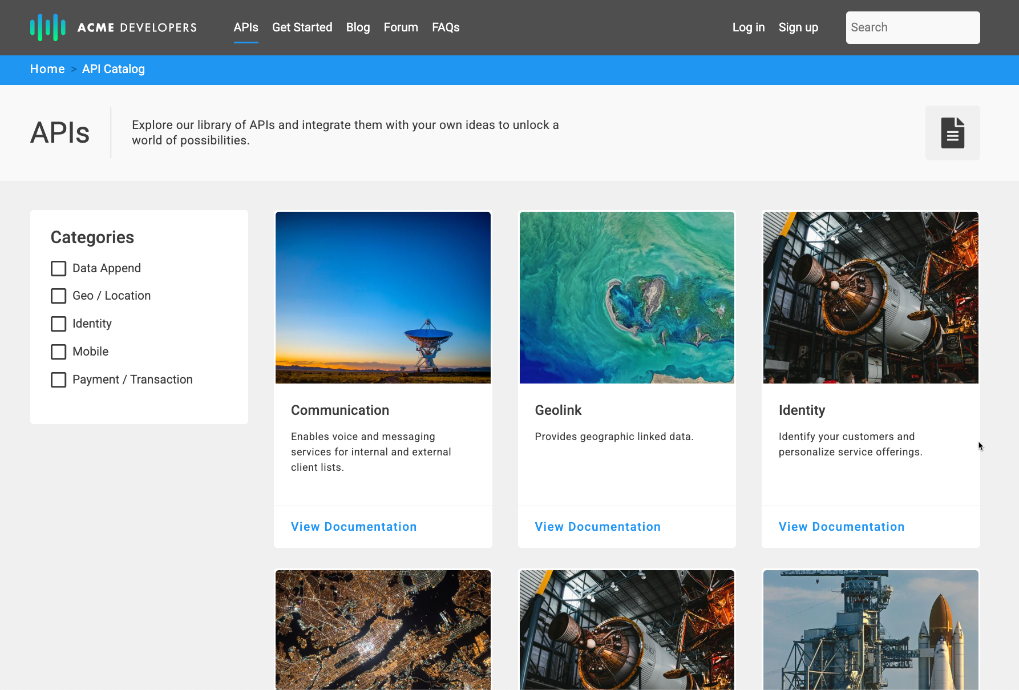Click the ACME Developers logo
Screen dimensions: 1019x690
tap(114, 27)
